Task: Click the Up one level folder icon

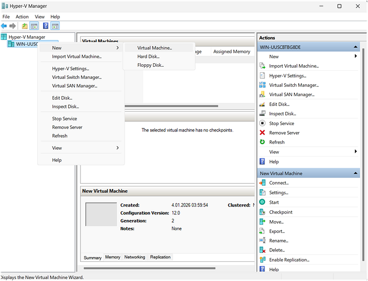Action: pyautogui.click(x=25, y=26)
